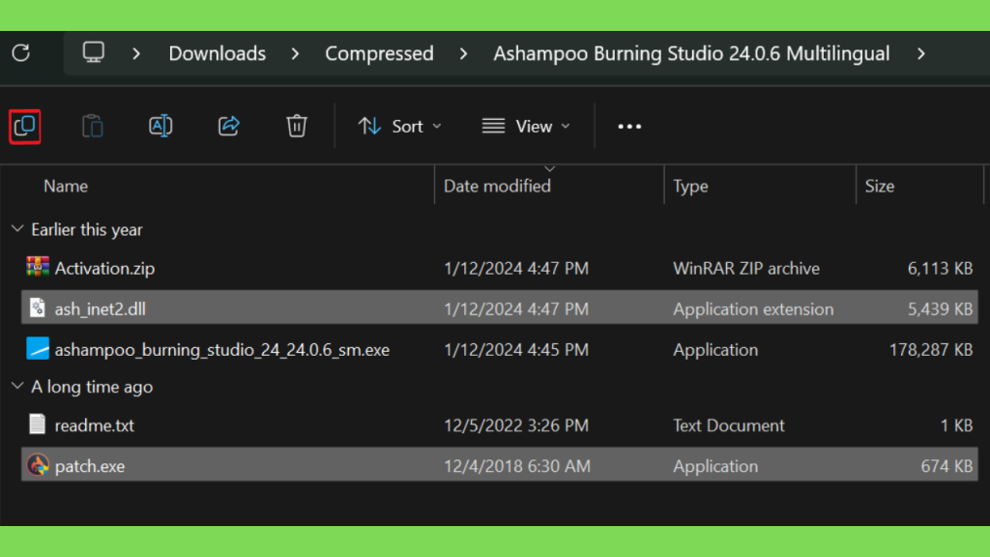Screen dimensions: 990x557
Task: Click the '12/5/2022 3:26 PM' date cell
Action: click(x=516, y=425)
